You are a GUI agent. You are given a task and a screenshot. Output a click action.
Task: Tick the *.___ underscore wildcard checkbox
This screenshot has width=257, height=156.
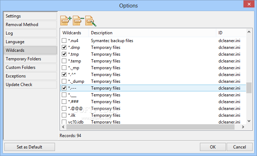(x=64, y=95)
